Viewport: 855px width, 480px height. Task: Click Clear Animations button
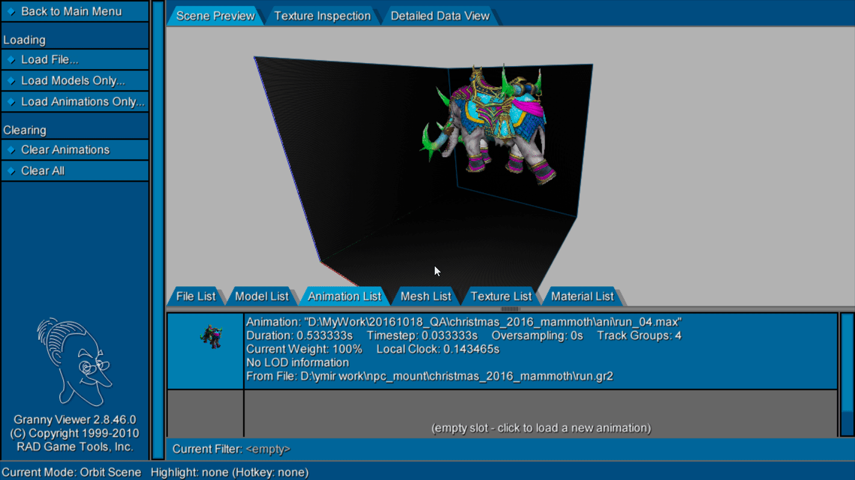click(x=75, y=150)
